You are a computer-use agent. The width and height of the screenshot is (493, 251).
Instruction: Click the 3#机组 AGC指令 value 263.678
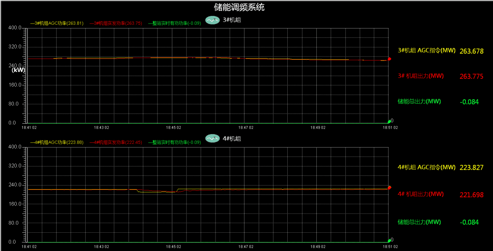[x=471, y=51]
